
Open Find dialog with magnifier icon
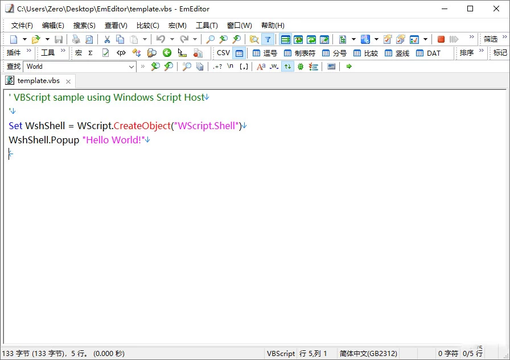pos(211,39)
